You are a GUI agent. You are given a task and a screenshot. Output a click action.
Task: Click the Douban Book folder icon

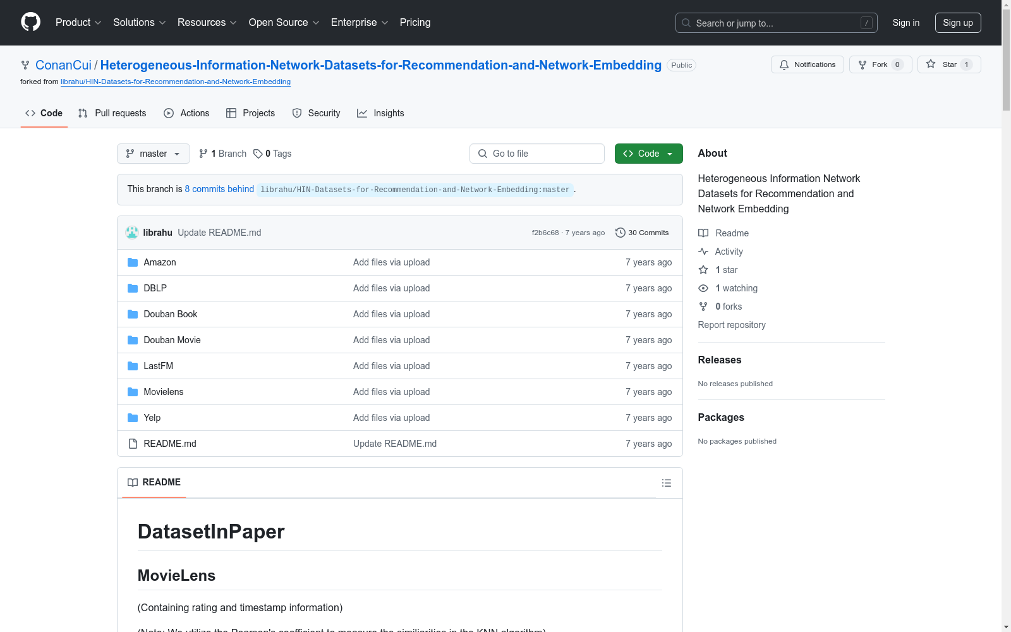[x=133, y=314]
